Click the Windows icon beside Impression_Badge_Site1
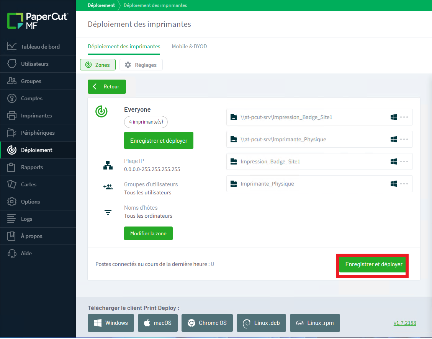Image resolution: width=432 pixels, height=339 pixels. click(x=394, y=161)
